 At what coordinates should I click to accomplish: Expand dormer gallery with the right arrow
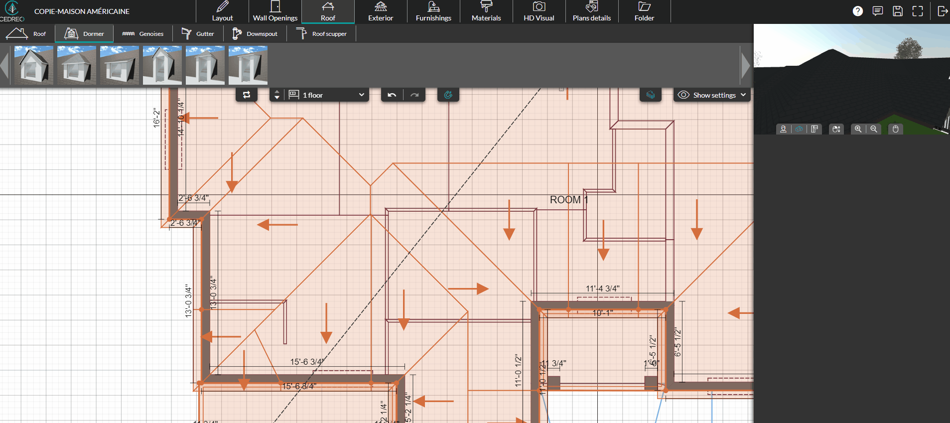745,66
